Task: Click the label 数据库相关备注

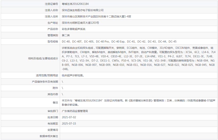Action: click(x=49, y=136)
